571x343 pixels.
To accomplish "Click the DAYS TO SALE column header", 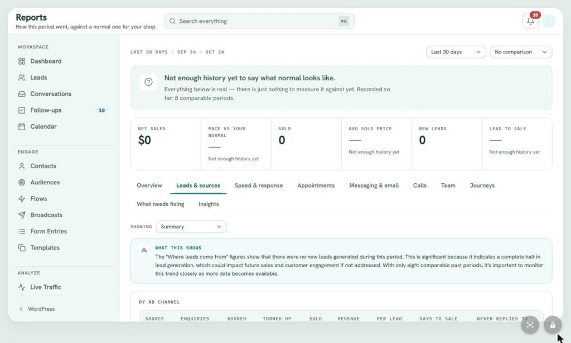I will point(438,318).
